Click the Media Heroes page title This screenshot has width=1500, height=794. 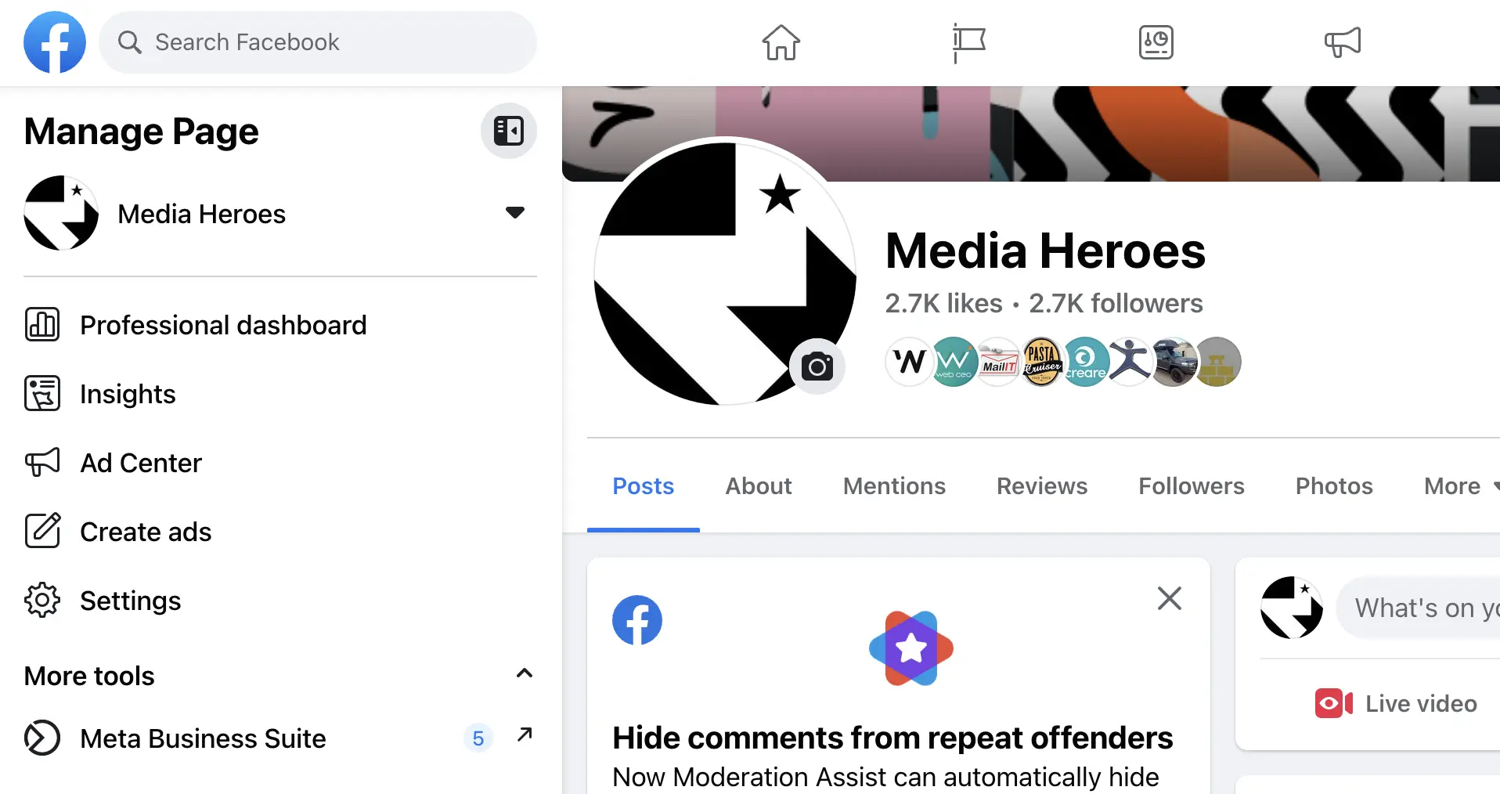point(1045,251)
